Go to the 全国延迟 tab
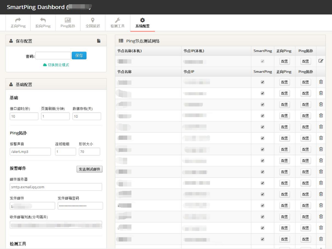 point(93,23)
